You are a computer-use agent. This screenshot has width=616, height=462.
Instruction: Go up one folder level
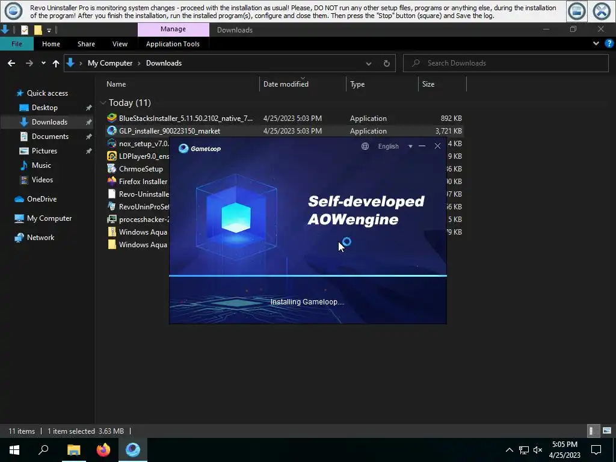56,63
